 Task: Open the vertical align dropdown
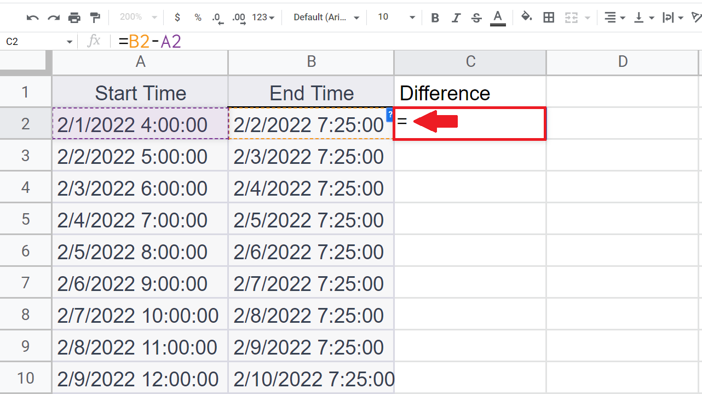(644, 18)
